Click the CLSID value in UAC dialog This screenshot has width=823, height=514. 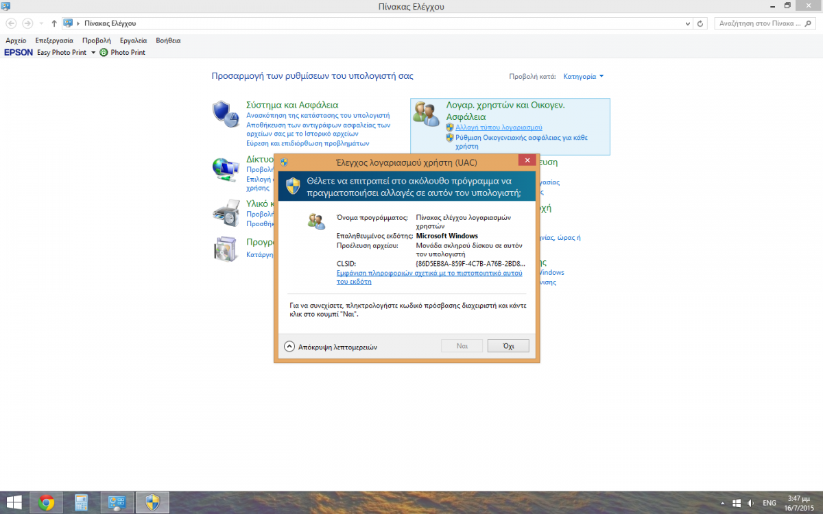[x=470, y=263]
